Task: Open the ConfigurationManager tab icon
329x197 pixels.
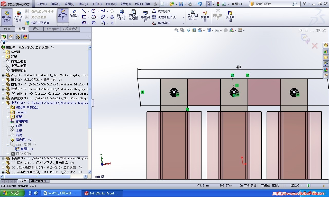Action: tap(18, 37)
